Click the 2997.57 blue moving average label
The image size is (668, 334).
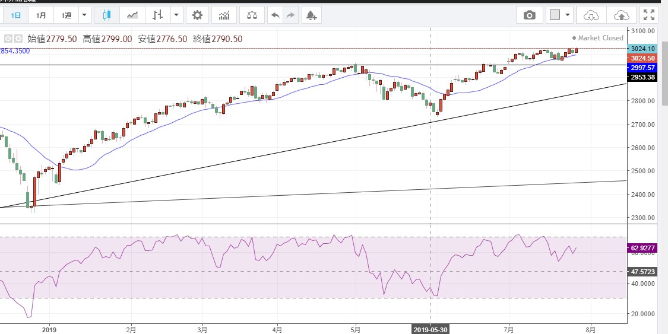tap(642, 68)
